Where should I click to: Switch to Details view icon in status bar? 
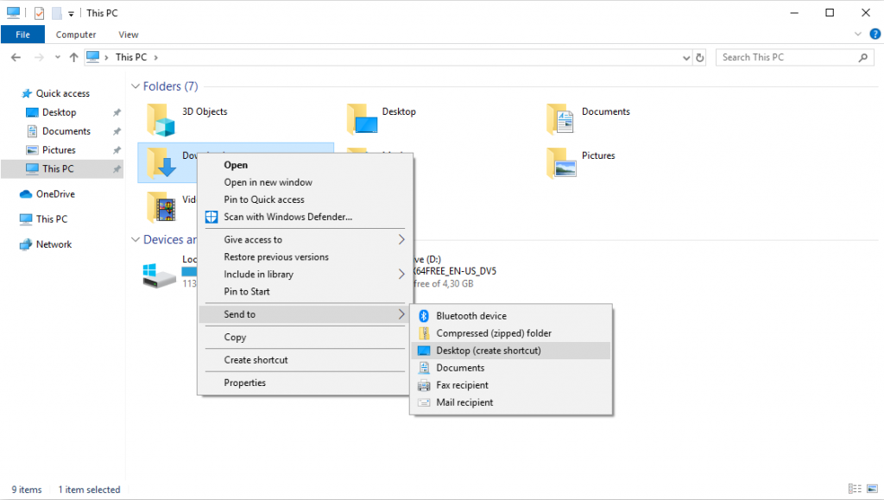[x=855, y=489]
